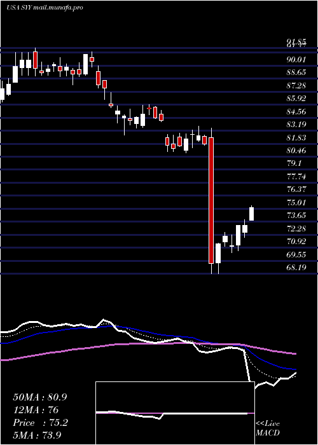318x445 pixels.
Task: Click inside the MACD indicator panel
Action: coord(175,413)
